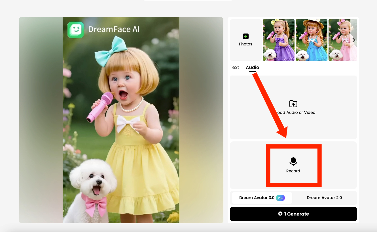Image resolution: width=377 pixels, height=232 pixels.
Task: Select the purple dress girl thumbnail
Action: (x=278, y=40)
